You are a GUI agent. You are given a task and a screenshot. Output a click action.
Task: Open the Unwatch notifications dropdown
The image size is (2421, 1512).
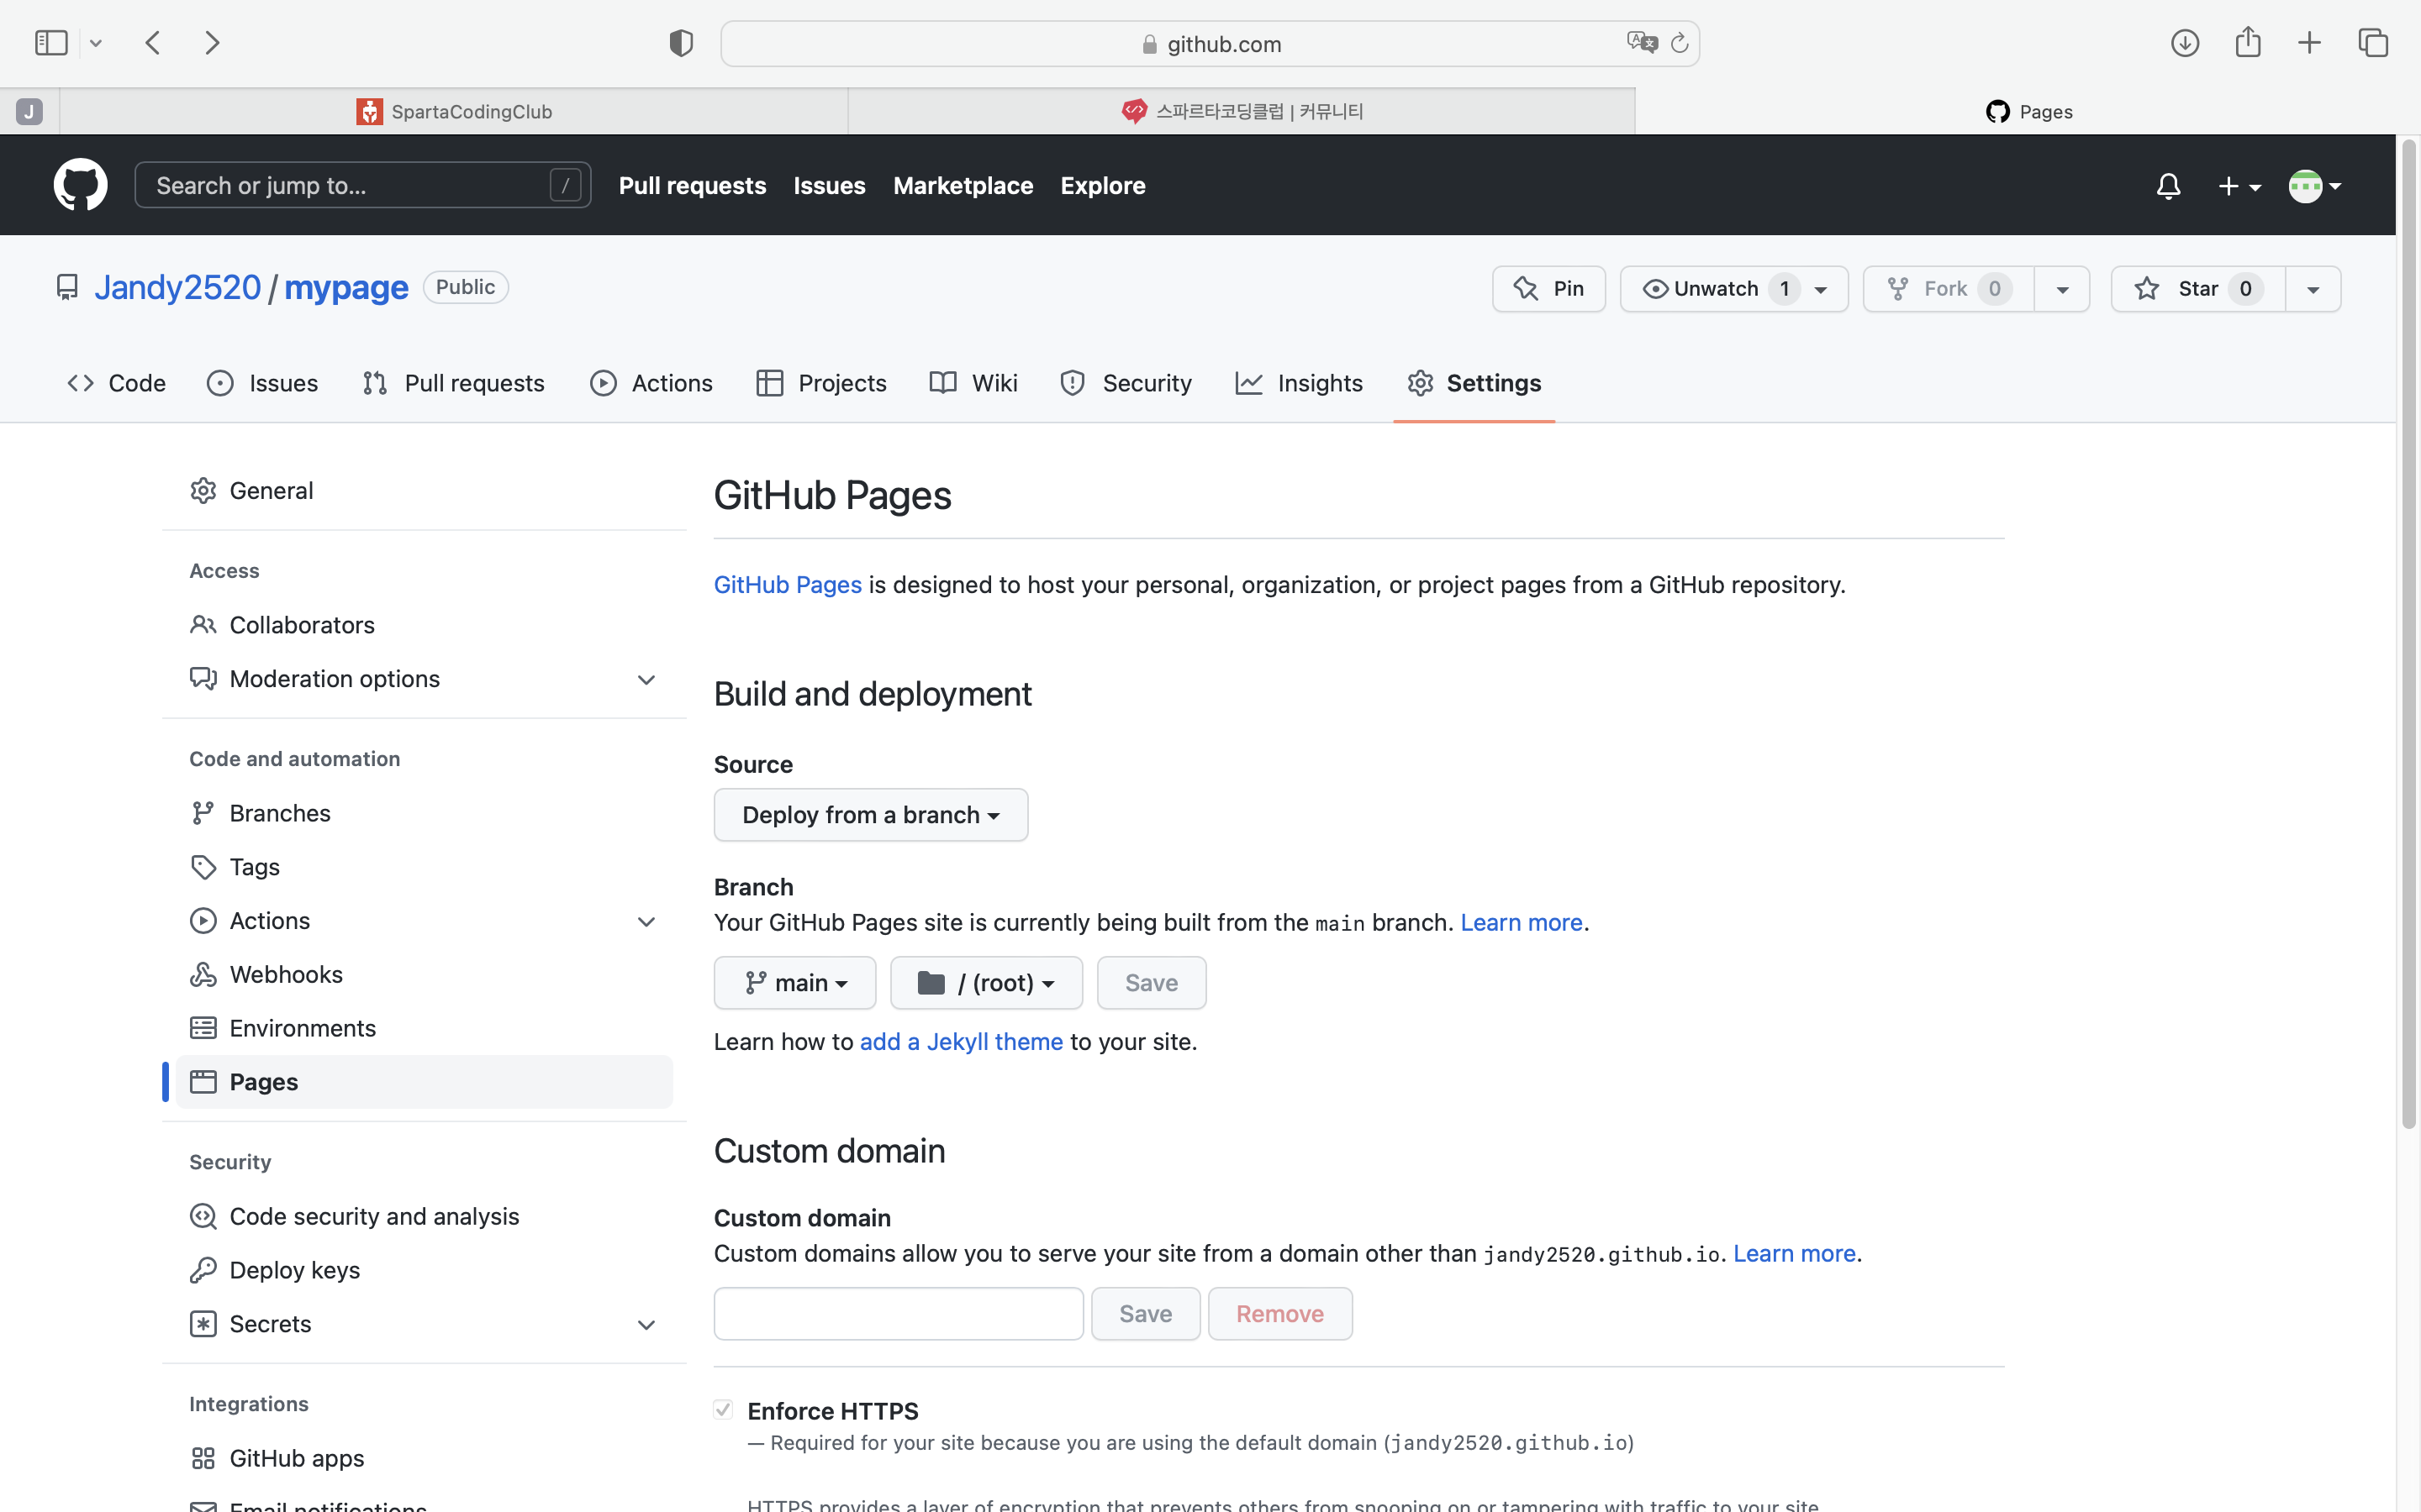coord(1733,289)
